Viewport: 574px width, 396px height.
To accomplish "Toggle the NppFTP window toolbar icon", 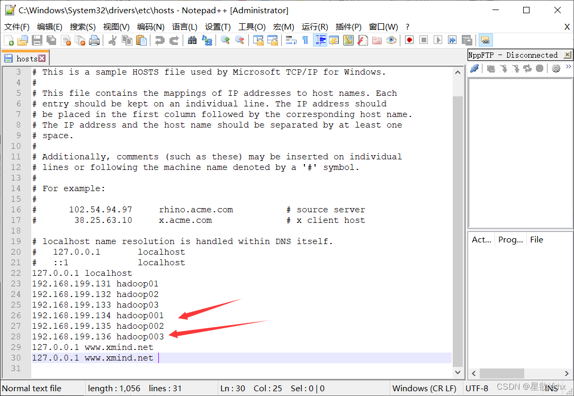I will [486, 40].
